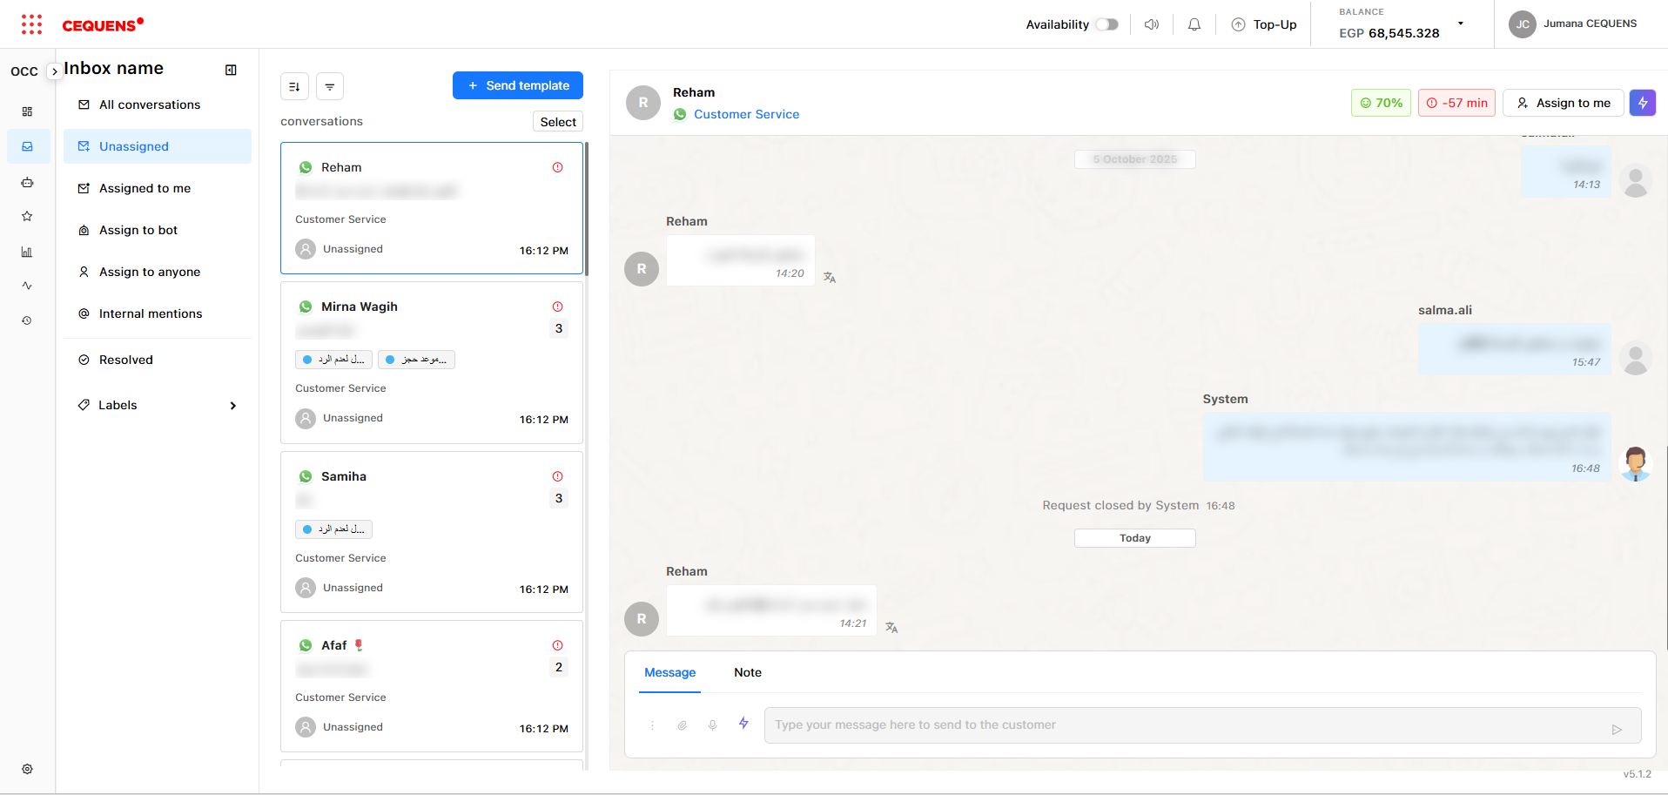This screenshot has width=1668, height=795.
Task: Open Samiha's conversation
Action: click(432, 532)
